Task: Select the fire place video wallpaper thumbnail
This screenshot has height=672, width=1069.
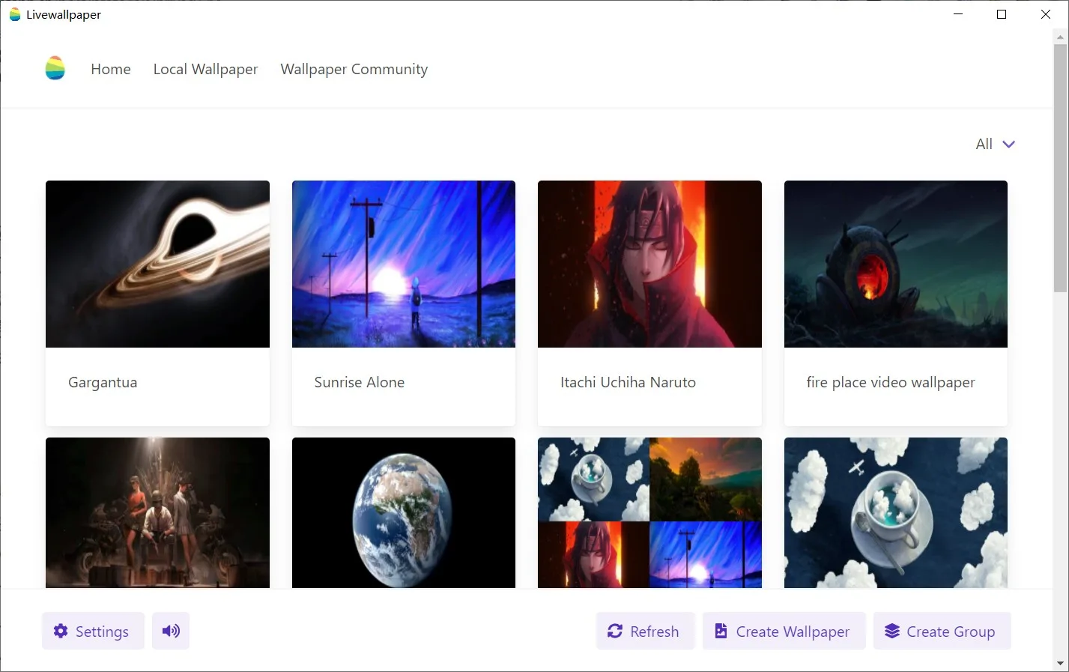Action: (896, 264)
